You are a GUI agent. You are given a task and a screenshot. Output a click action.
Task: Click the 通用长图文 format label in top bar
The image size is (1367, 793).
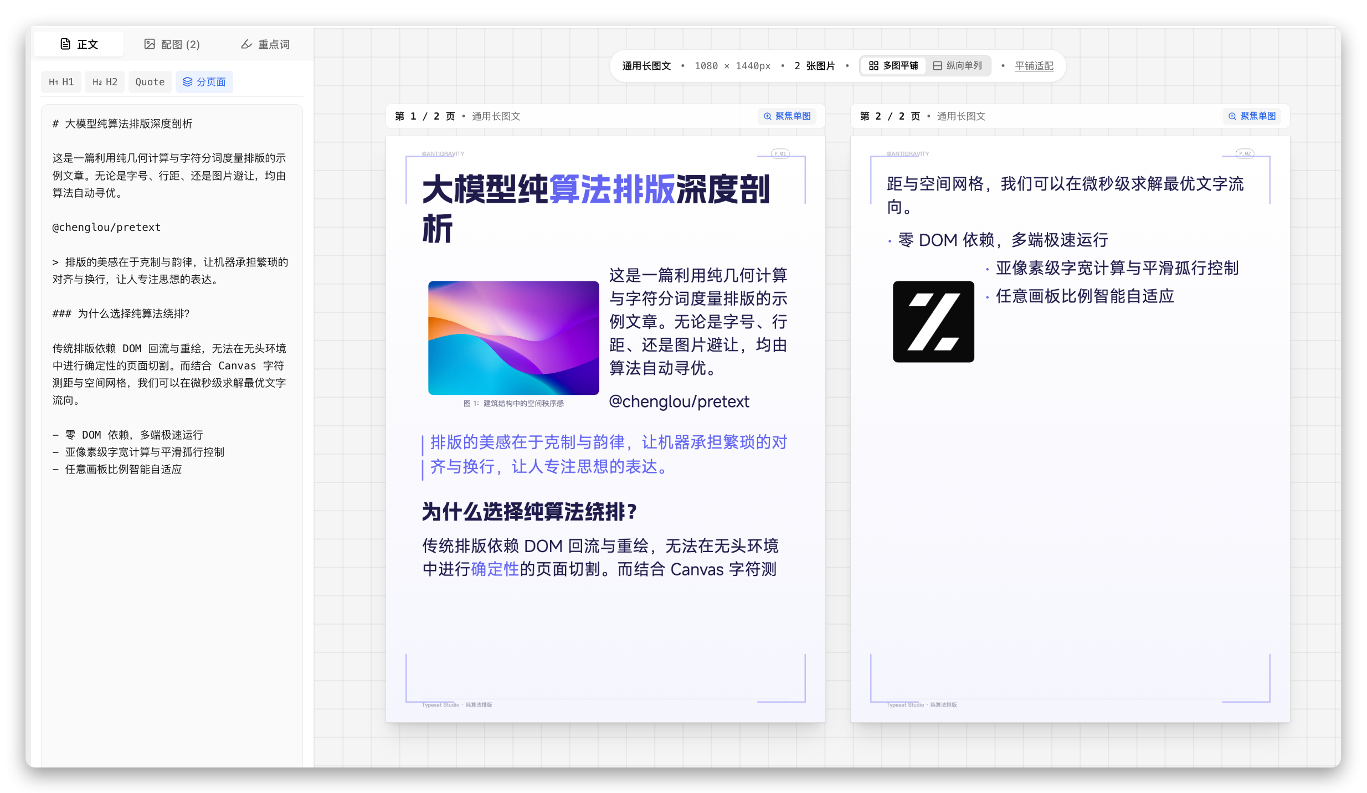(x=646, y=66)
